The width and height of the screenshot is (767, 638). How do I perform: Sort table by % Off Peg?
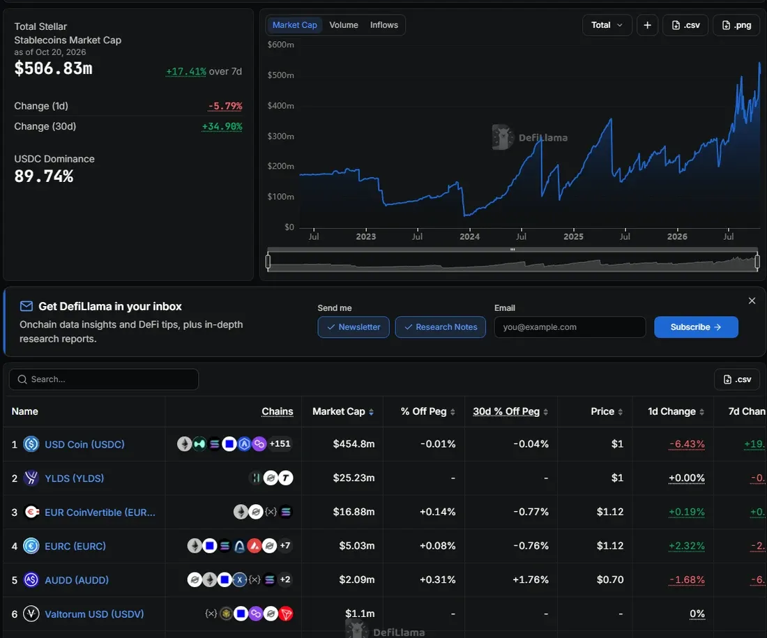(428, 411)
